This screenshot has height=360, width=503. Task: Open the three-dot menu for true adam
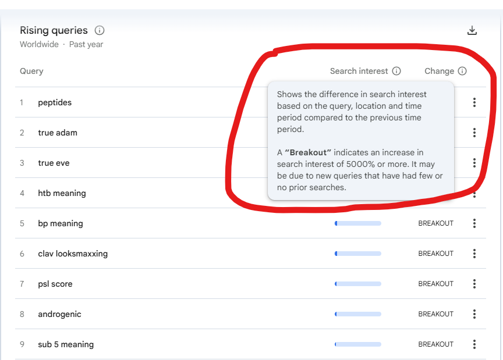[x=474, y=133]
